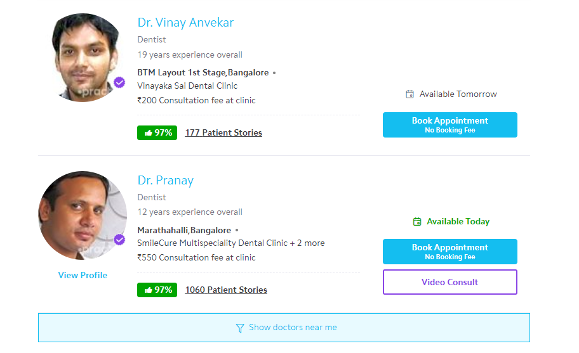The image size is (579, 353).
Task: Click thumbs-up 97% badge for Dr. Pranay
Action: click(x=157, y=290)
